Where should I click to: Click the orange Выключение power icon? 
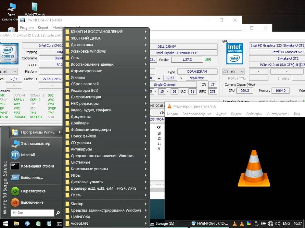tap(15, 202)
